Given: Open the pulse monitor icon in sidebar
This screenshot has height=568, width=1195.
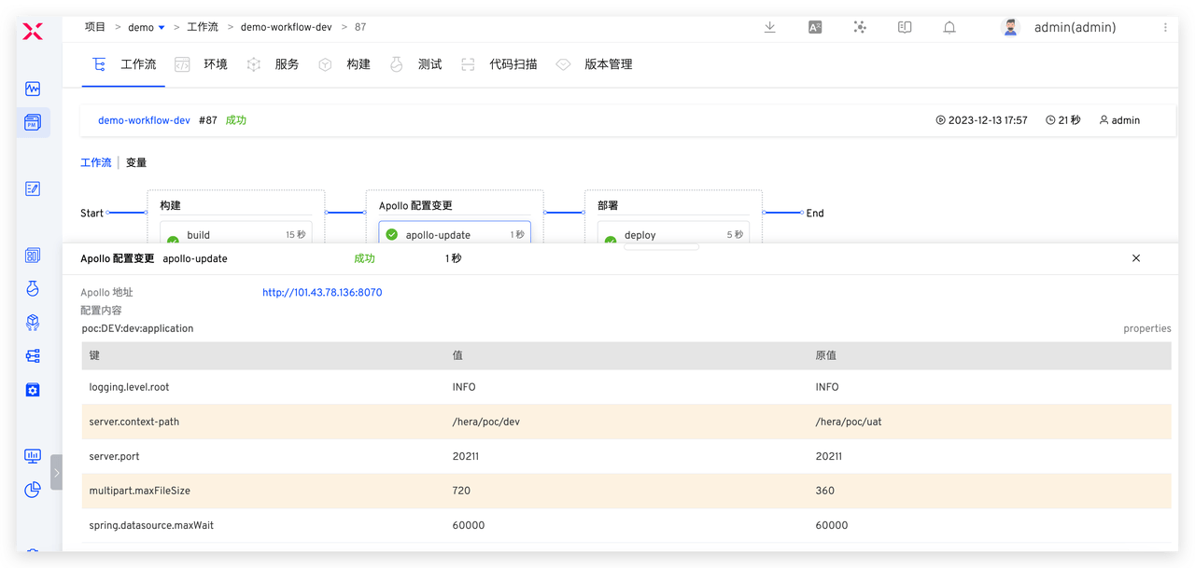Looking at the screenshot, I should tap(33, 90).
